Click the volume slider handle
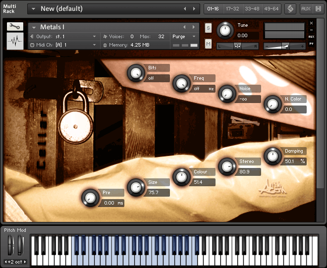The image size is (327, 268). [x=285, y=46]
